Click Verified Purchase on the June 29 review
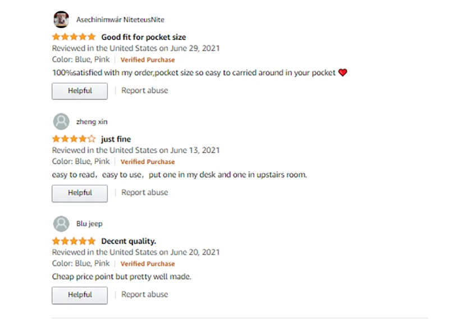Image resolution: width=449 pixels, height=320 pixels. click(148, 60)
